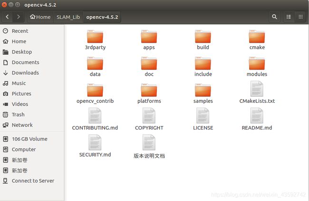Select the platforms folder icon
The width and height of the screenshot is (309, 201).
149,90
